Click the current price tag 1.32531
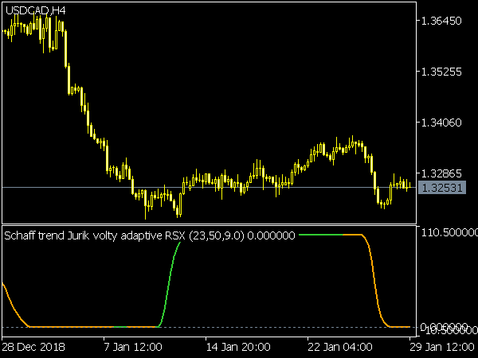478x358 pixels. pyautogui.click(x=441, y=188)
